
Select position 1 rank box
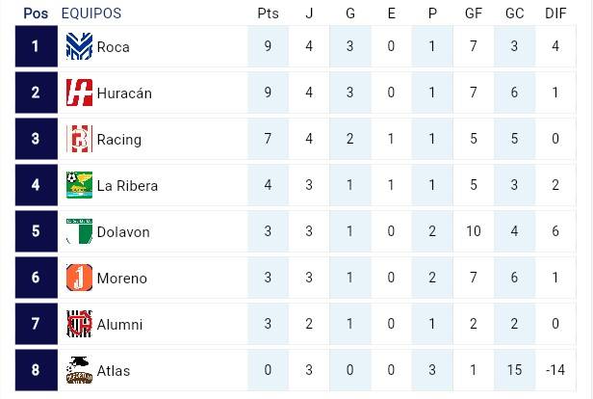click(36, 47)
